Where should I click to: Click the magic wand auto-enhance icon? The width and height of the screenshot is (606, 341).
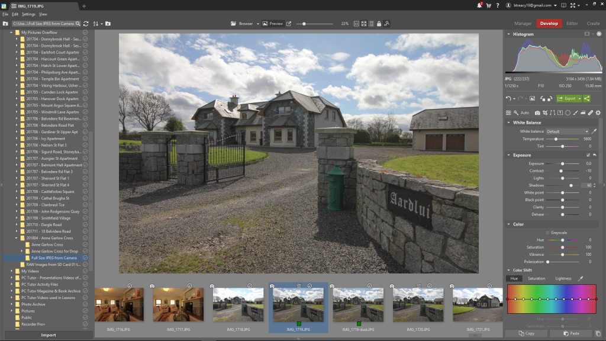click(516, 113)
